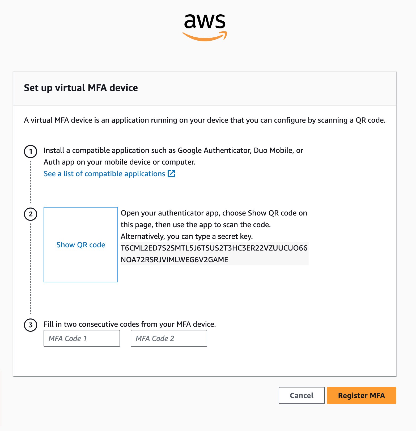Image resolution: width=416 pixels, height=431 pixels.
Task: Click the "Set up virtual MFA device" heading
Action: click(x=81, y=88)
